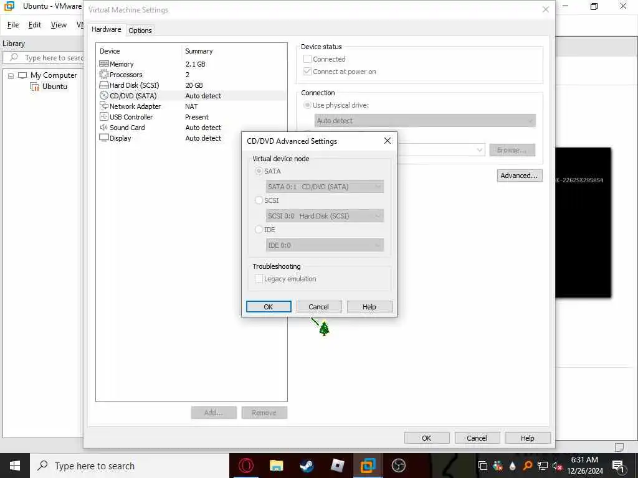Viewport: 638px width, 478px height.
Task: Select the Processors device icon
Action: (x=104, y=75)
